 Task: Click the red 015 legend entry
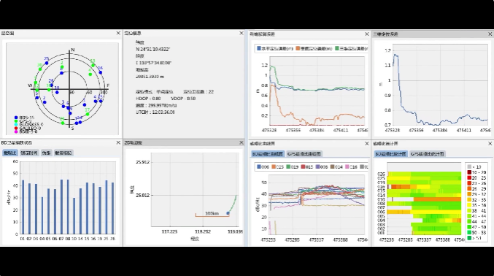click(x=306, y=167)
